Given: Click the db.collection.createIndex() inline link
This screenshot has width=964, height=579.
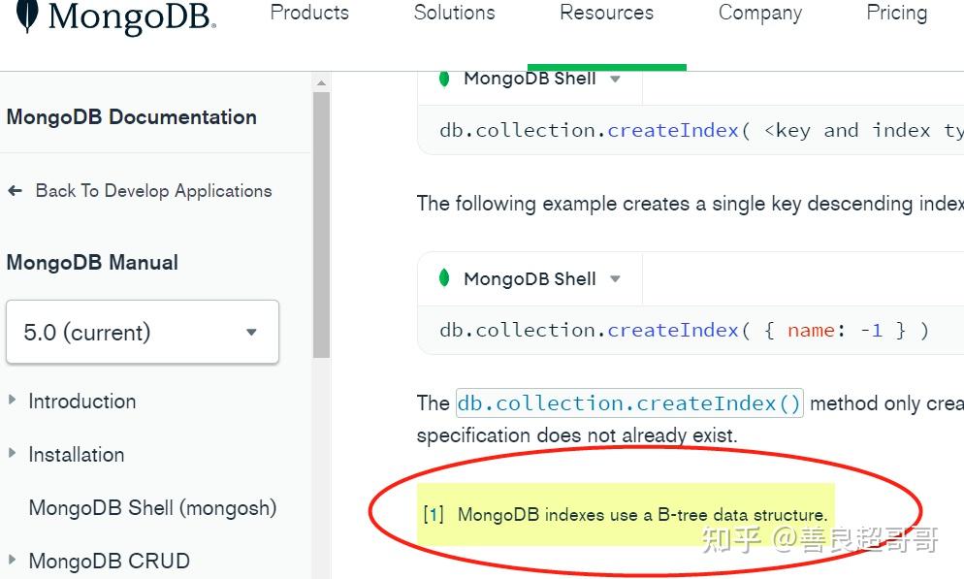Looking at the screenshot, I should click(x=627, y=402).
